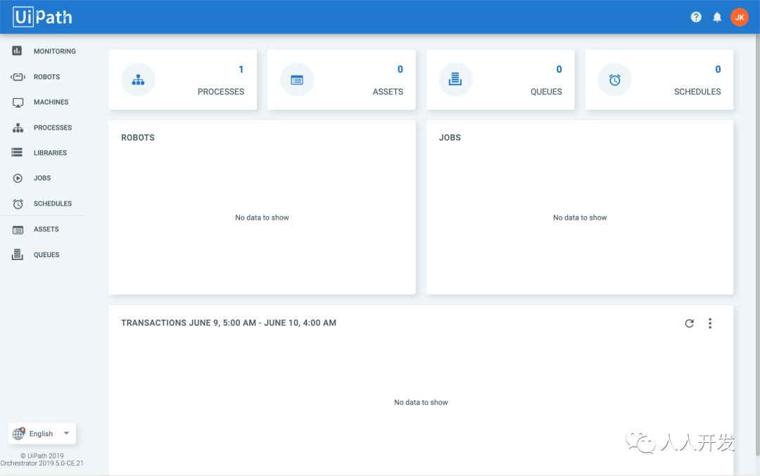Viewport: 760px width, 476px height.
Task: Click the globe language icon
Action: pyautogui.click(x=19, y=433)
